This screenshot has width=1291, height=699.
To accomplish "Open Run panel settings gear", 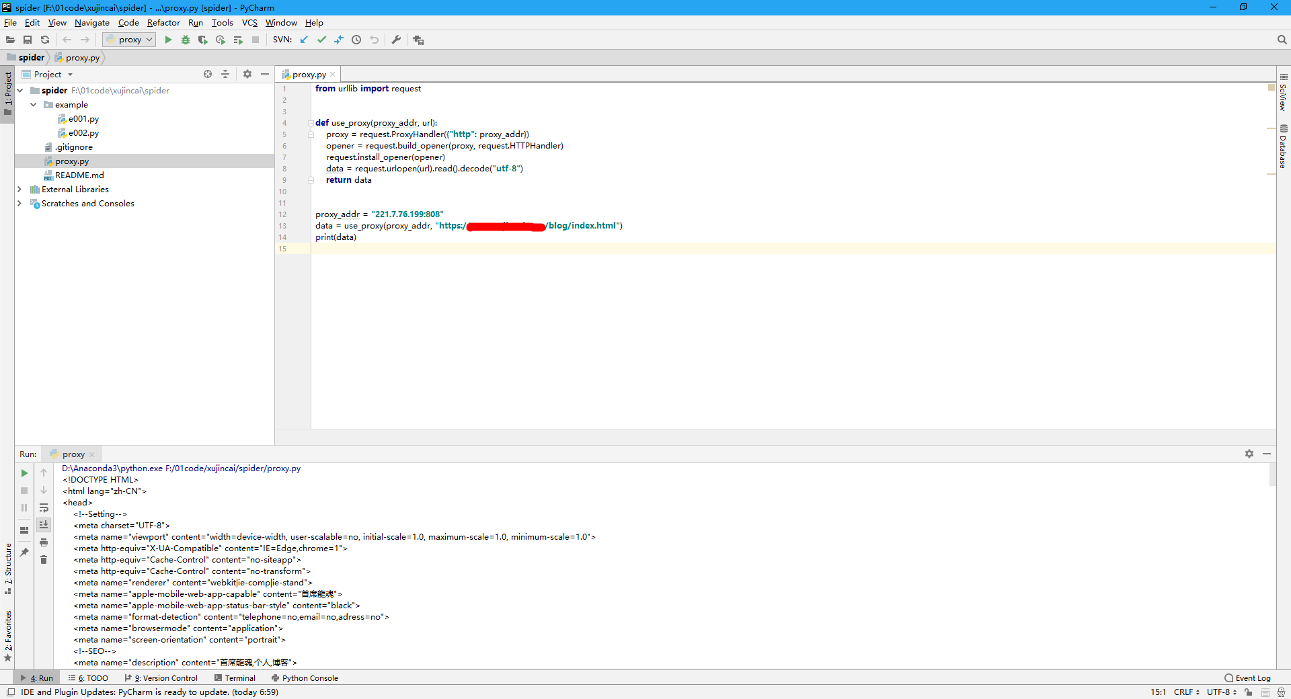I will click(1249, 454).
